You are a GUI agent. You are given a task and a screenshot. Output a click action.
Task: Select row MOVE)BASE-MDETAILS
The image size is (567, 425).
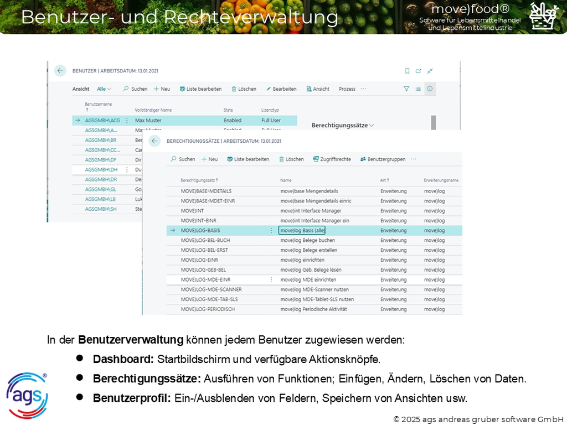click(315, 191)
